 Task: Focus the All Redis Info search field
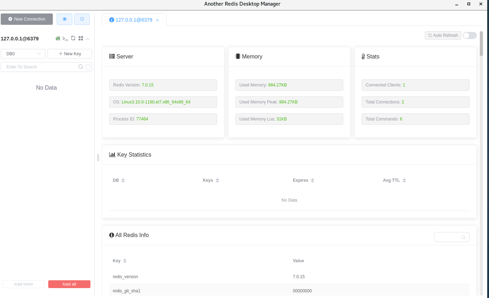coord(451,237)
